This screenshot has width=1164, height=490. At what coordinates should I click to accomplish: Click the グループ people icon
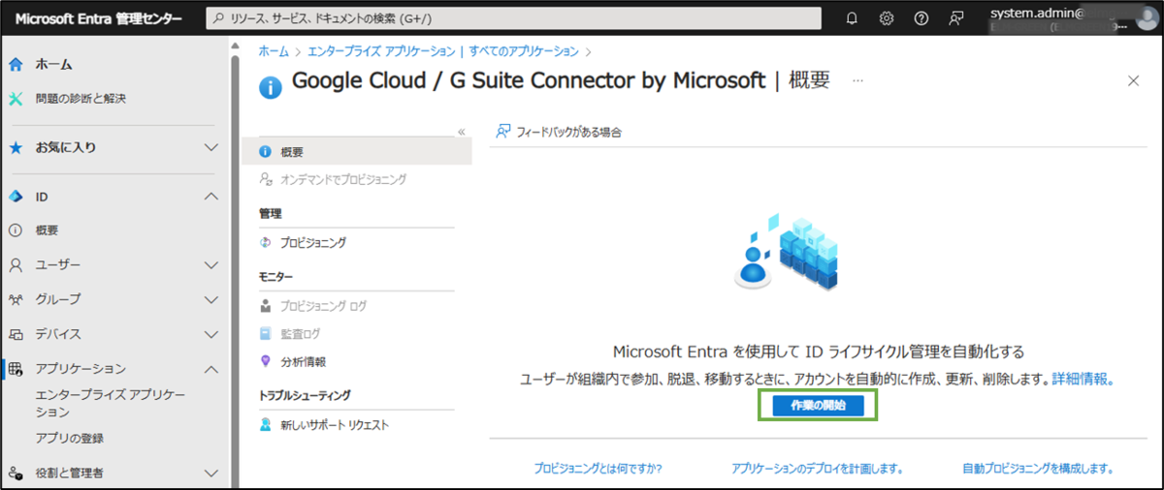15,299
